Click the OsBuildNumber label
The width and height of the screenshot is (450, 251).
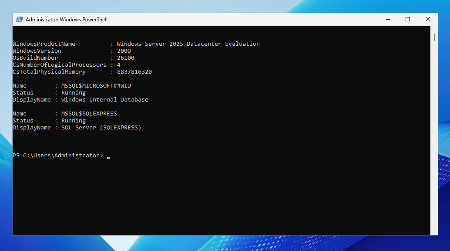point(35,58)
